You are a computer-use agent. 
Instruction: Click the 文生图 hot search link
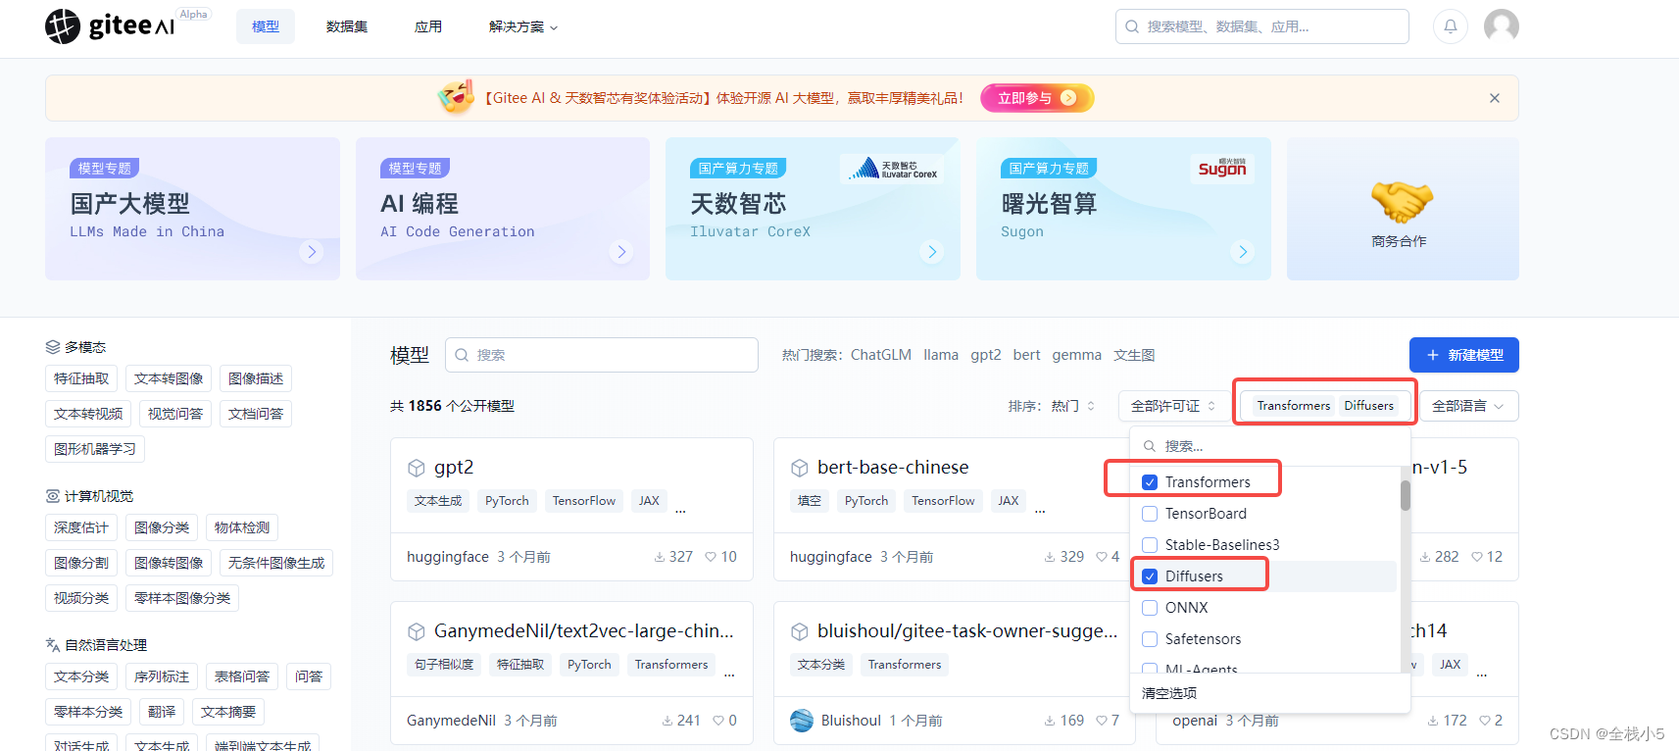pyautogui.click(x=1134, y=355)
